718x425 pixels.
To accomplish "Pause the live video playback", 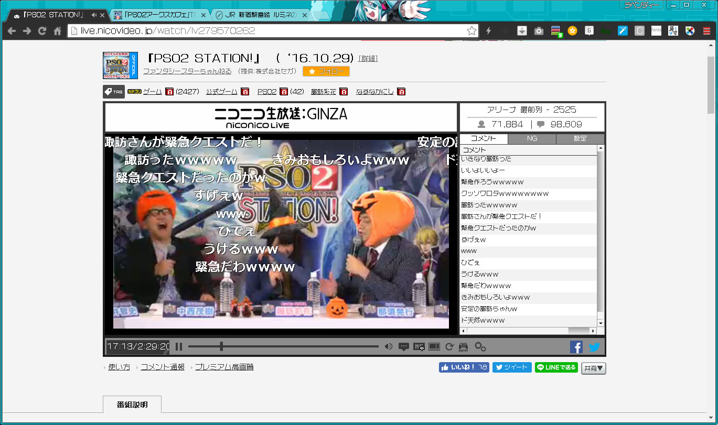I will tap(179, 346).
